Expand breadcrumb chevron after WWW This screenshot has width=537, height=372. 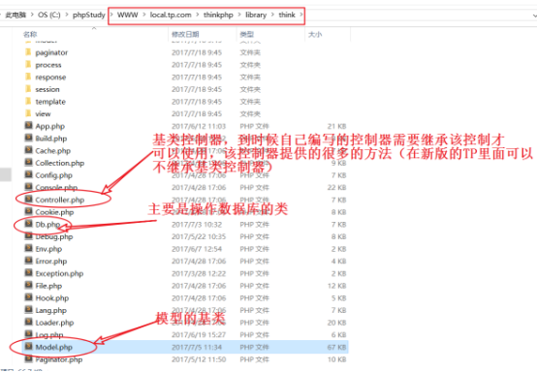[x=144, y=15]
